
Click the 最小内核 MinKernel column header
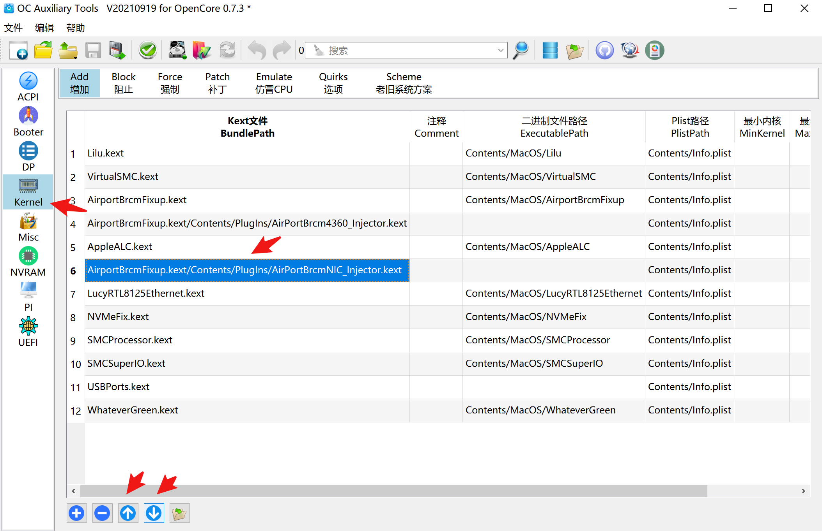click(x=762, y=127)
